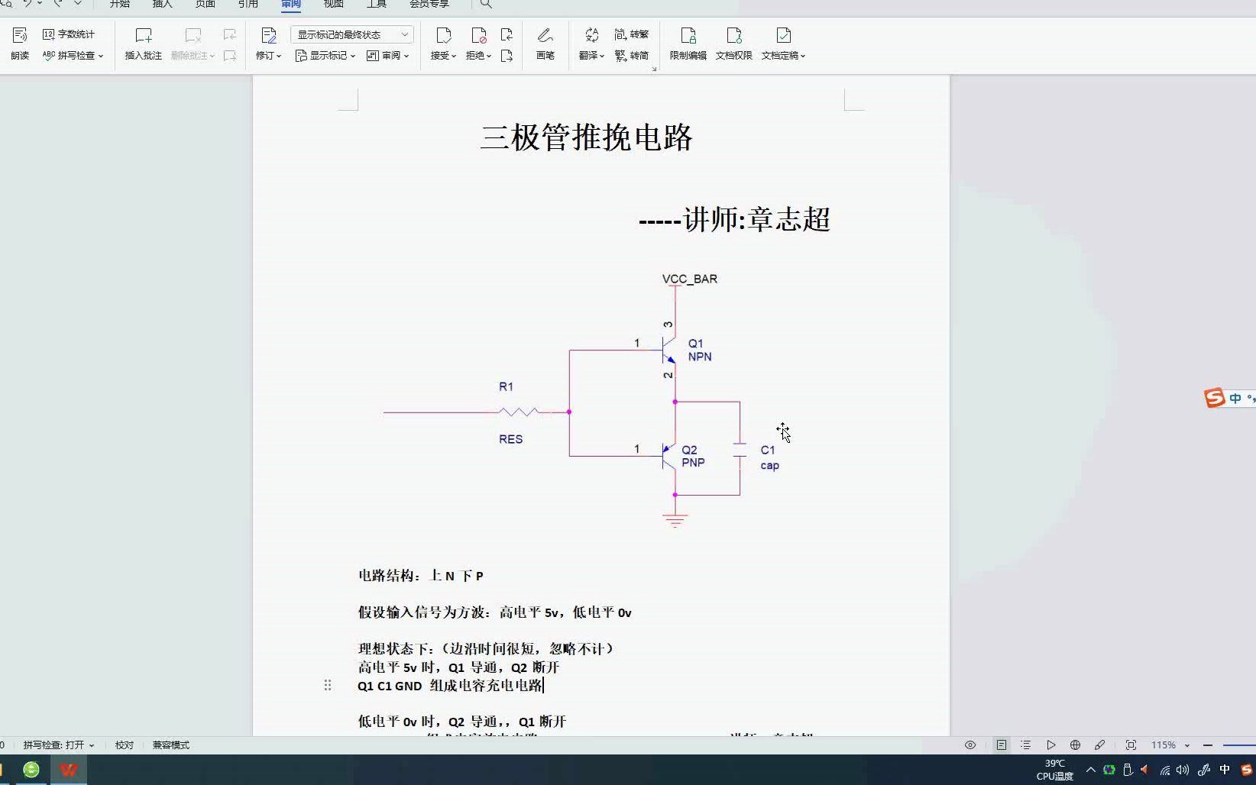Open the quick access toolbar customize arrow
The width and height of the screenshot is (1256, 785).
point(78,4)
